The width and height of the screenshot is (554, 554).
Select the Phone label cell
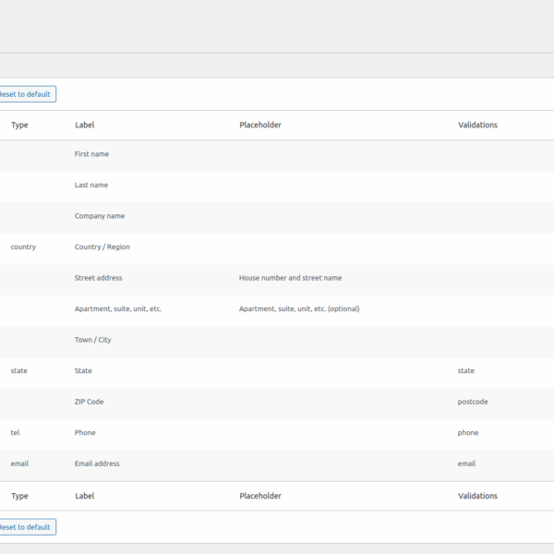85,432
